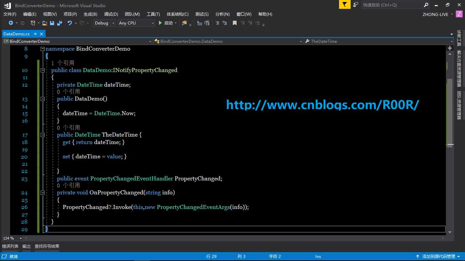The image size is (465, 261).
Task: Click the Redo arrow icon
Action: [x=82, y=23]
